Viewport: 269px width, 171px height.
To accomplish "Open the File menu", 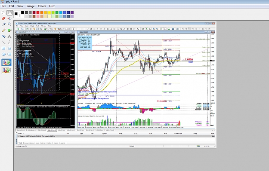I will coord(3,6).
